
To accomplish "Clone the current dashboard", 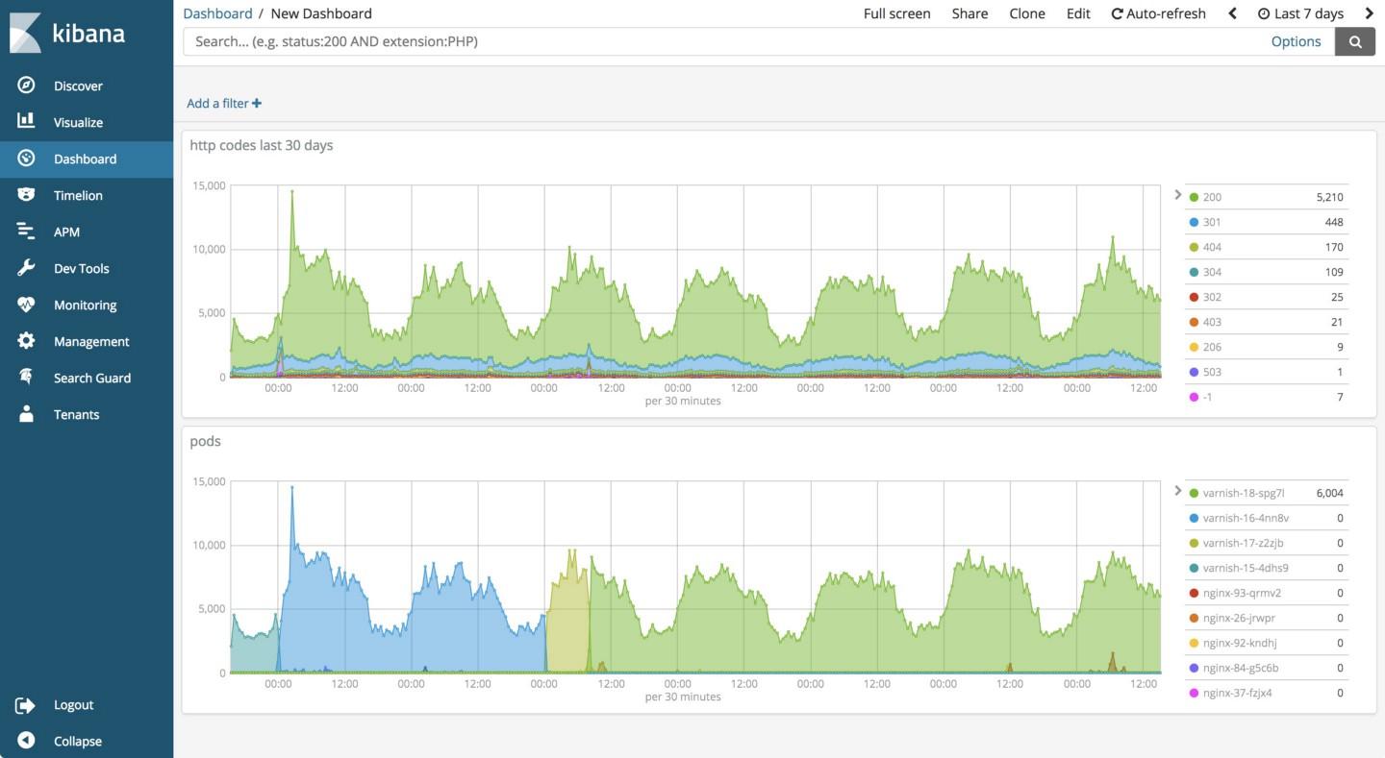I will pyautogui.click(x=1026, y=13).
